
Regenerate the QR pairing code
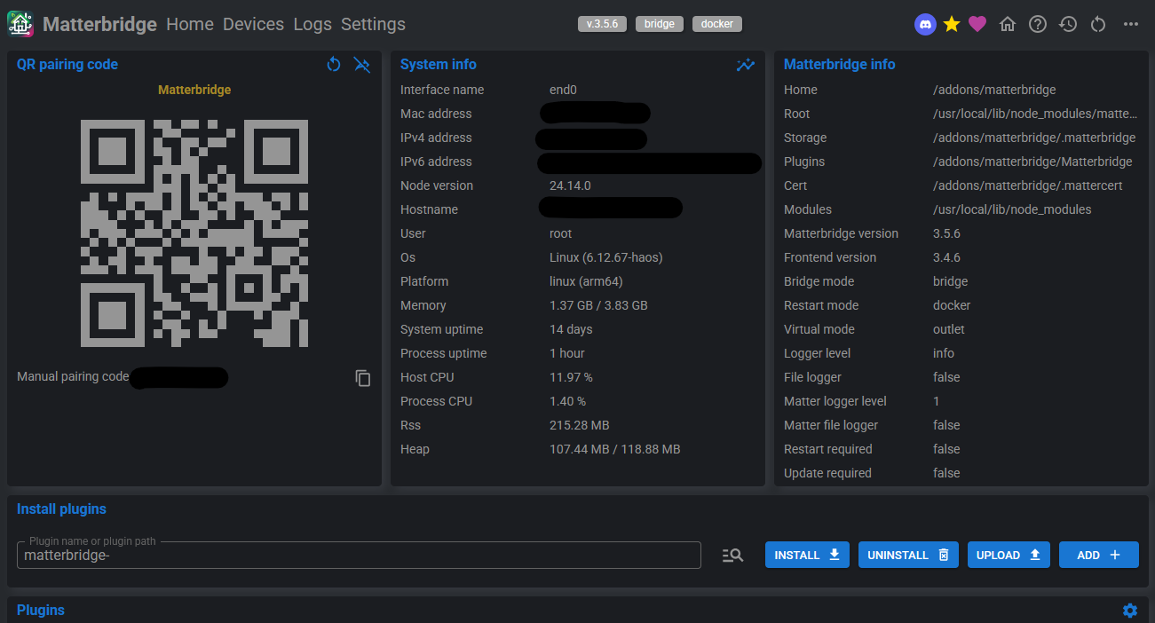tap(333, 64)
